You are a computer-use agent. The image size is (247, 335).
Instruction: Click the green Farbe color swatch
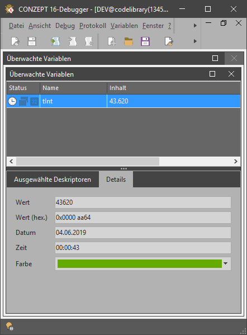(x=140, y=263)
